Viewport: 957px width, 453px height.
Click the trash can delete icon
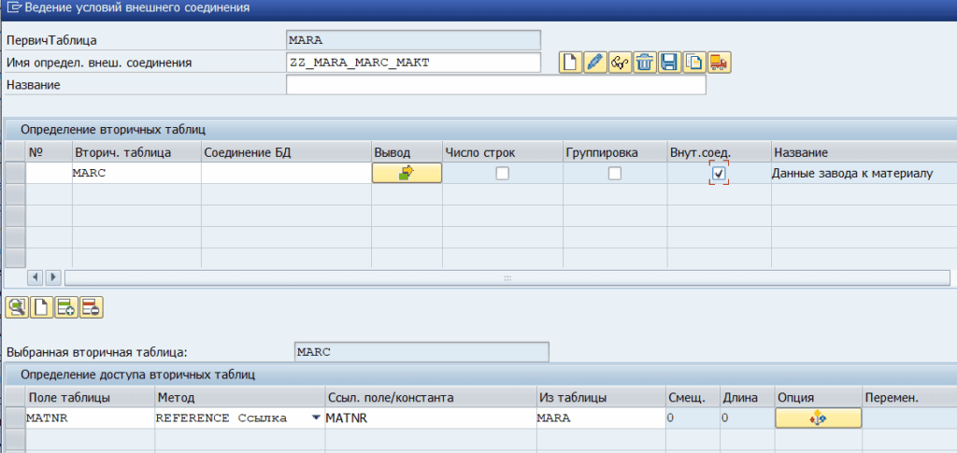tap(645, 63)
